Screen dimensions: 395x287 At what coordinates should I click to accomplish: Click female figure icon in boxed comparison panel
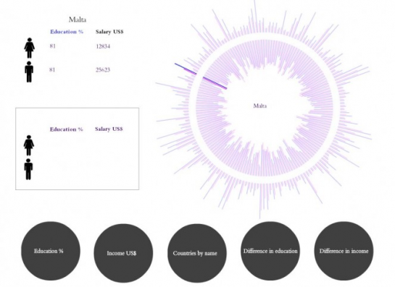click(29, 145)
